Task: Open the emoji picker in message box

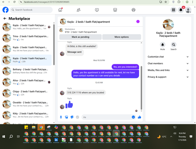Action: click(x=133, y=117)
